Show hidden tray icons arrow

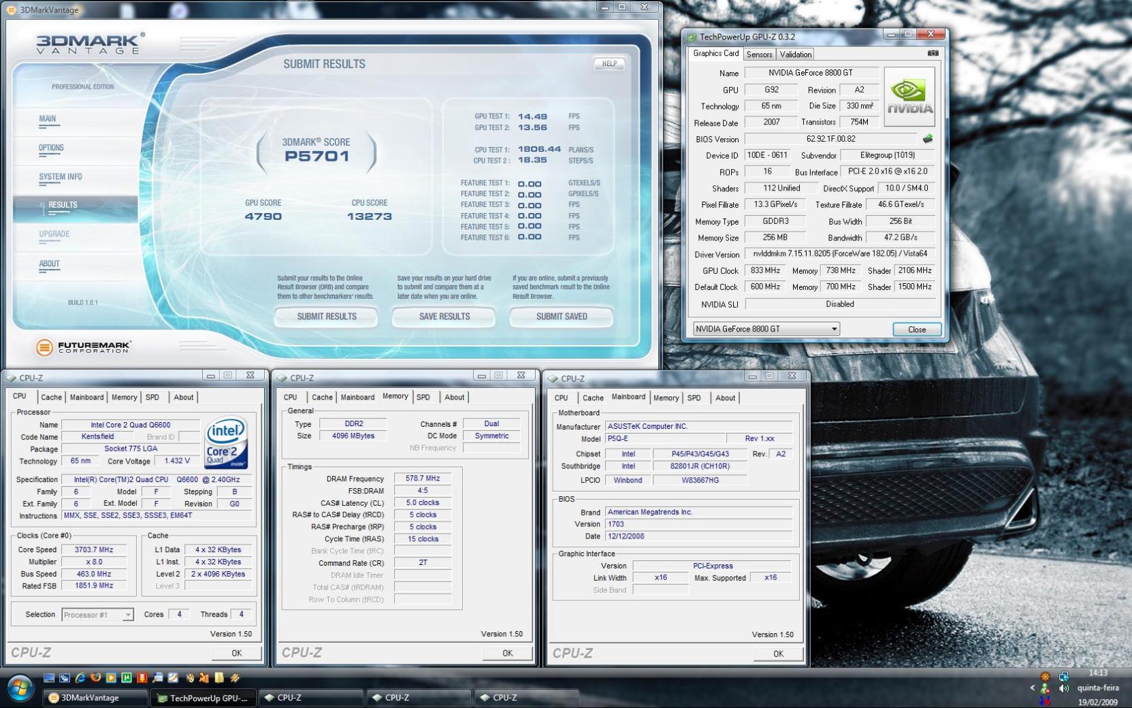click(x=1033, y=688)
